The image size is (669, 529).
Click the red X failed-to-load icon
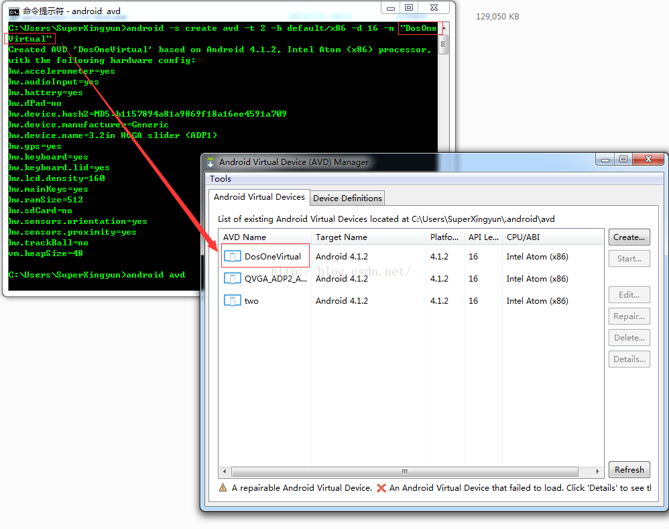click(x=381, y=488)
